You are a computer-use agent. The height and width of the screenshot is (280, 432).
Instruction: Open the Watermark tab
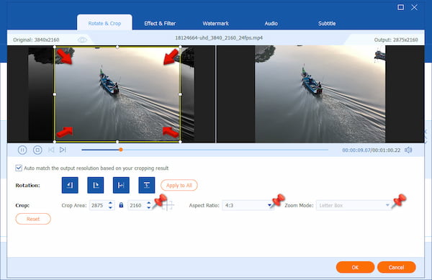pos(216,24)
